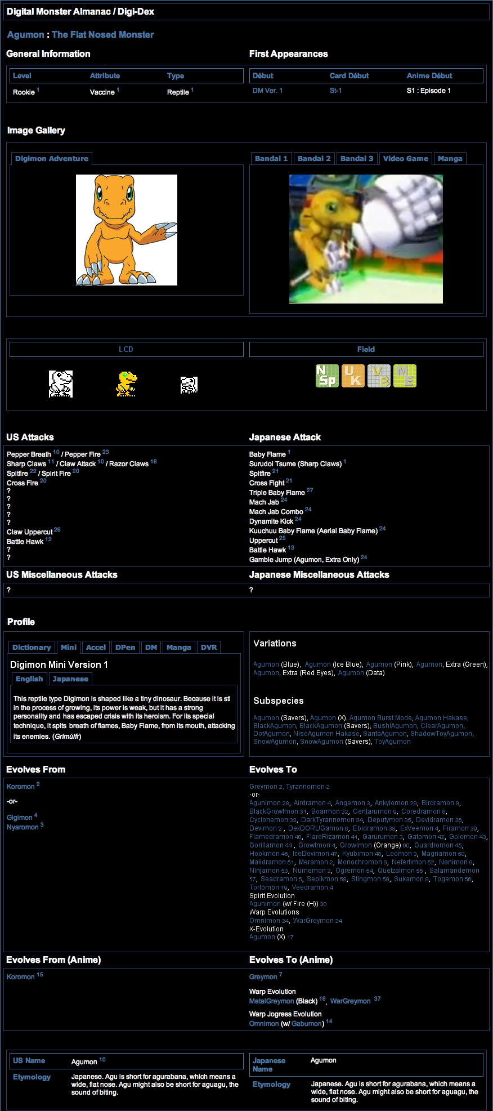This screenshot has height=1111, width=493.
Task: Click the Grimúlfr translator credit
Action: (x=67, y=737)
